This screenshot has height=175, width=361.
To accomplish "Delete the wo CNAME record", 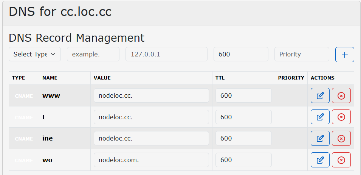I will [341, 160].
